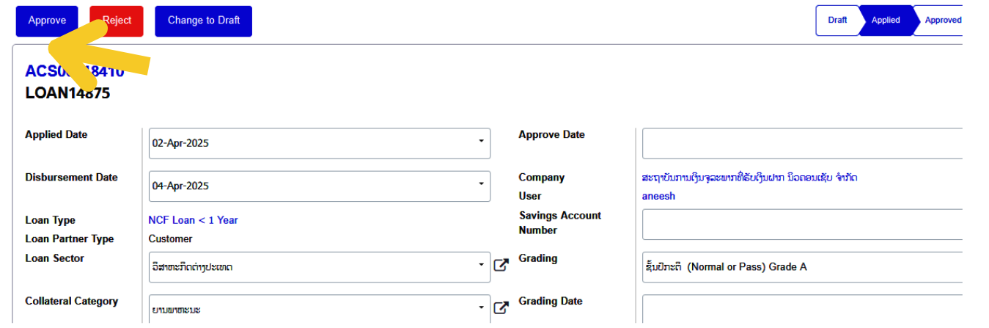
Task: Click the Loan Partner Type label
Action: click(70, 239)
